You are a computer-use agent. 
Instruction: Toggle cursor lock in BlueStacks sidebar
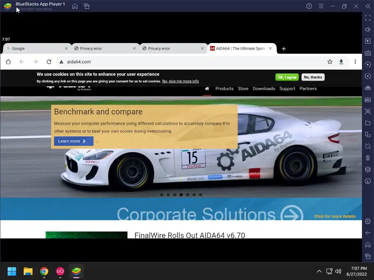pyautogui.click(x=368, y=41)
